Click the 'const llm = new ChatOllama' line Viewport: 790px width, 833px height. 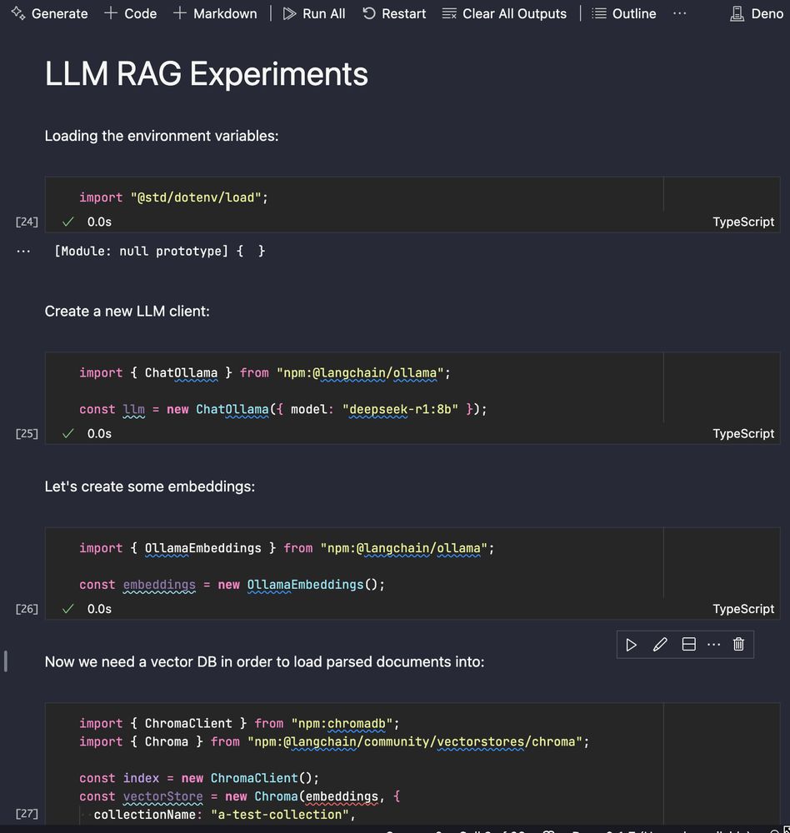pyautogui.click(x=282, y=409)
